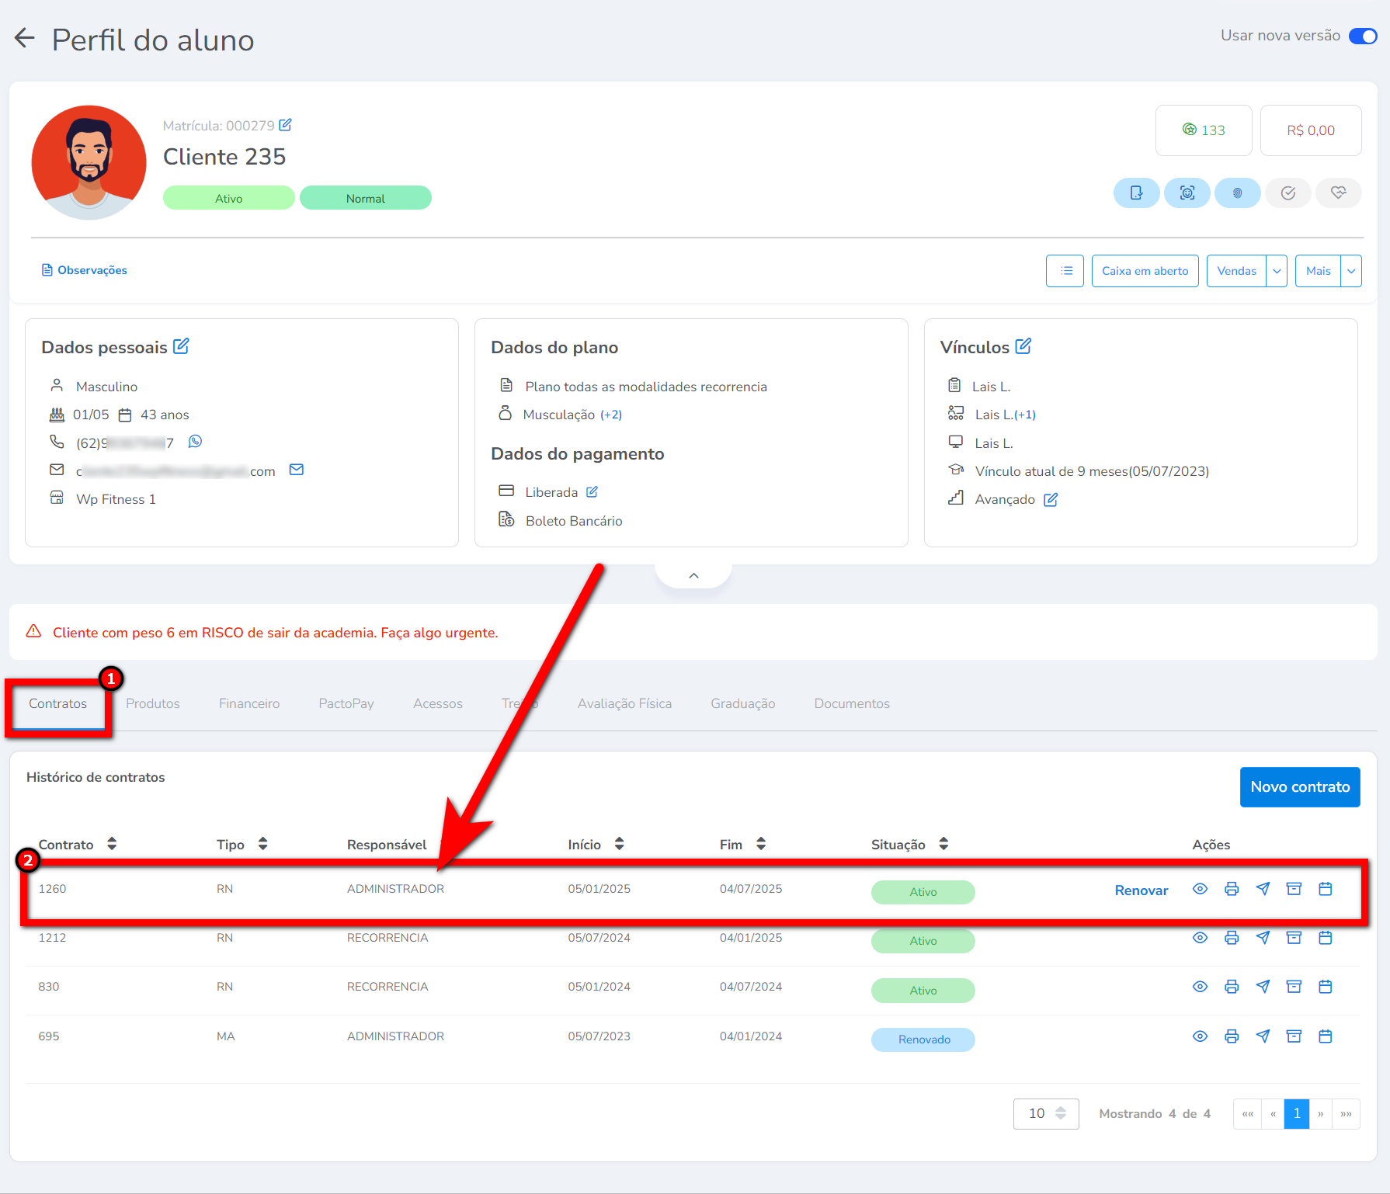Change rows per page stepper showing 10
The width and height of the screenshot is (1390, 1194).
pyautogui.click(x=1060, y=1114)
